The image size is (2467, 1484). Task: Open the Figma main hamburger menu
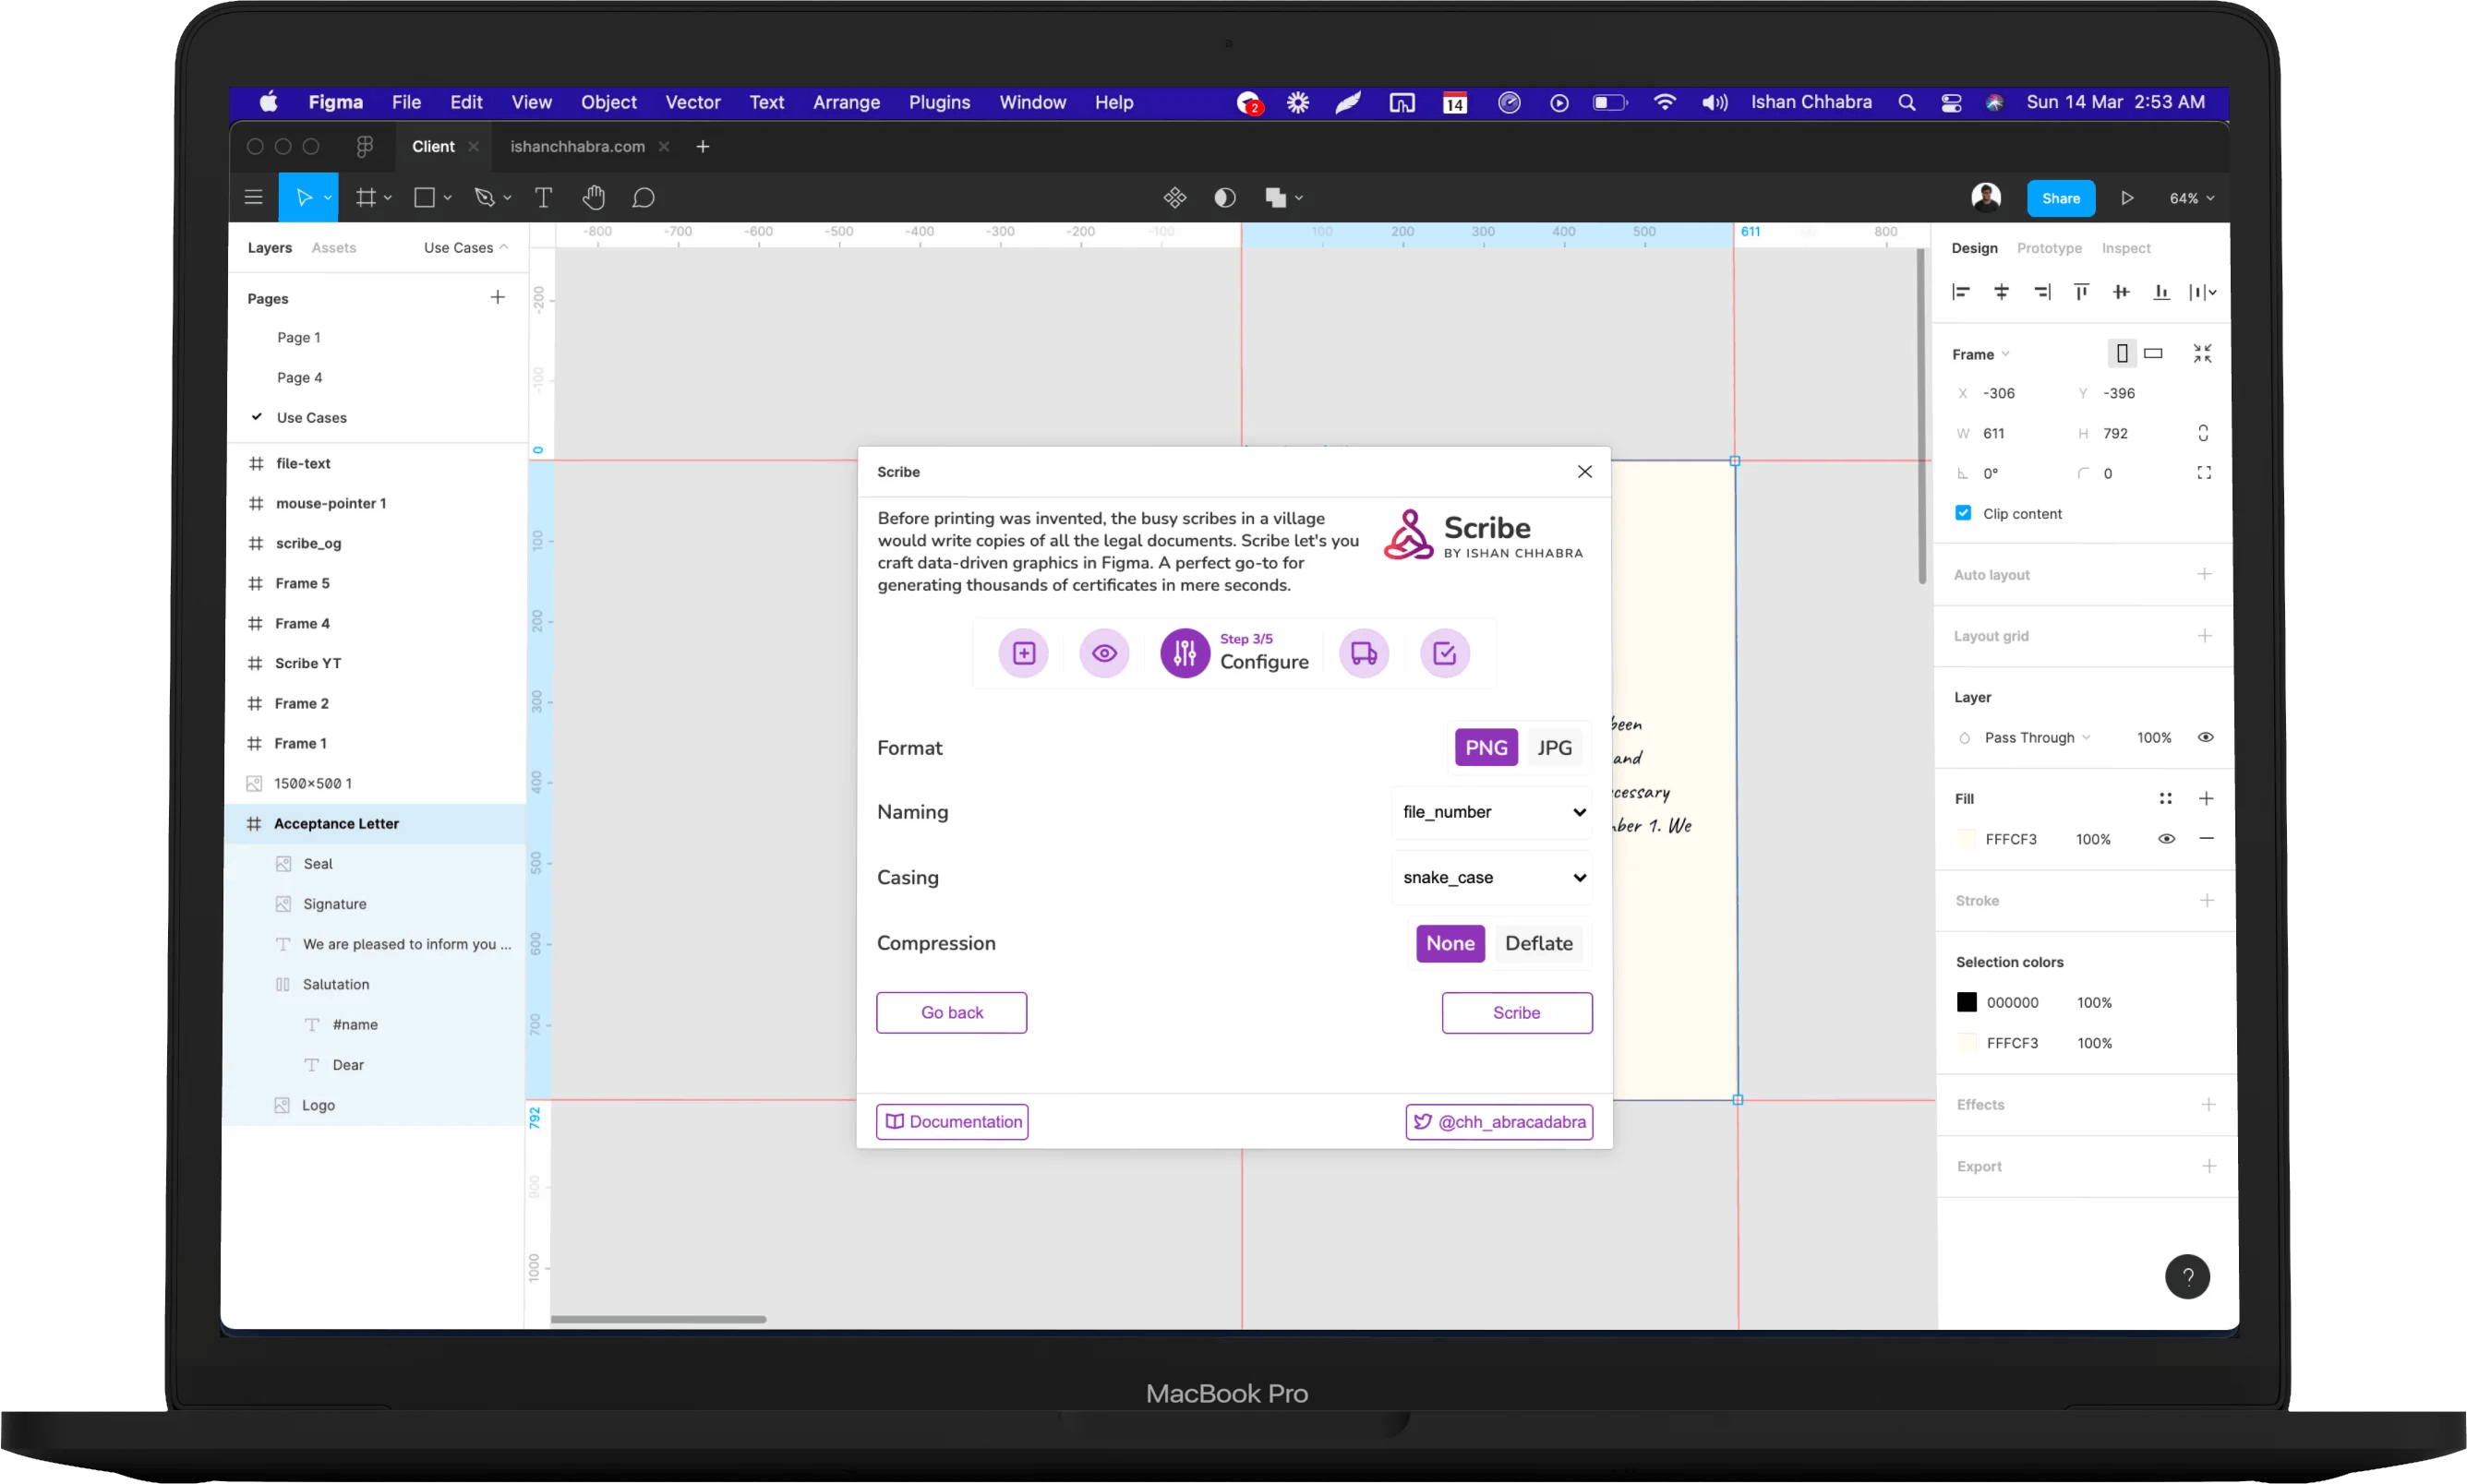click(x=253, y=198)
